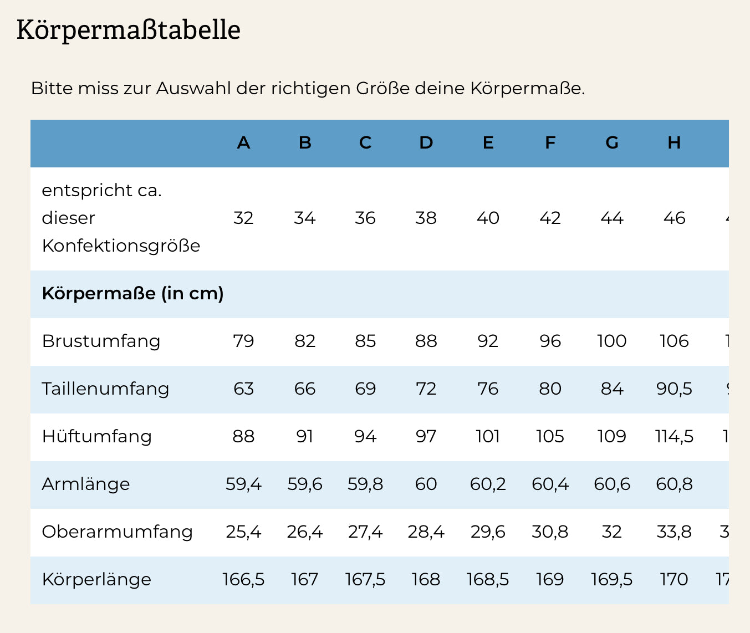Click Brustumfang value 100 in column G

(x=611, y=341)
